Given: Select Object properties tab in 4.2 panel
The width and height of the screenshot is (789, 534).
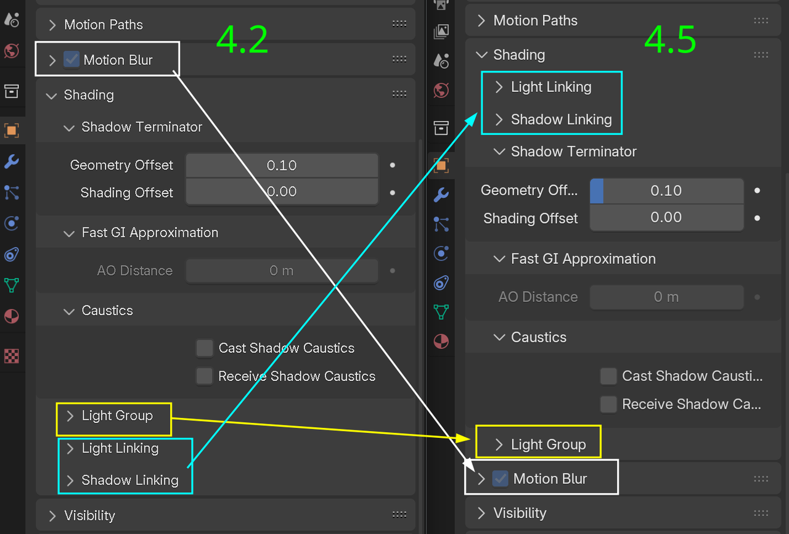Looking at the screenshot, I should coord(12,130).
